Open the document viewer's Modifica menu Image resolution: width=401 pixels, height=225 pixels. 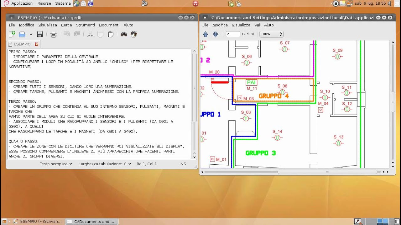coord(220,25)
